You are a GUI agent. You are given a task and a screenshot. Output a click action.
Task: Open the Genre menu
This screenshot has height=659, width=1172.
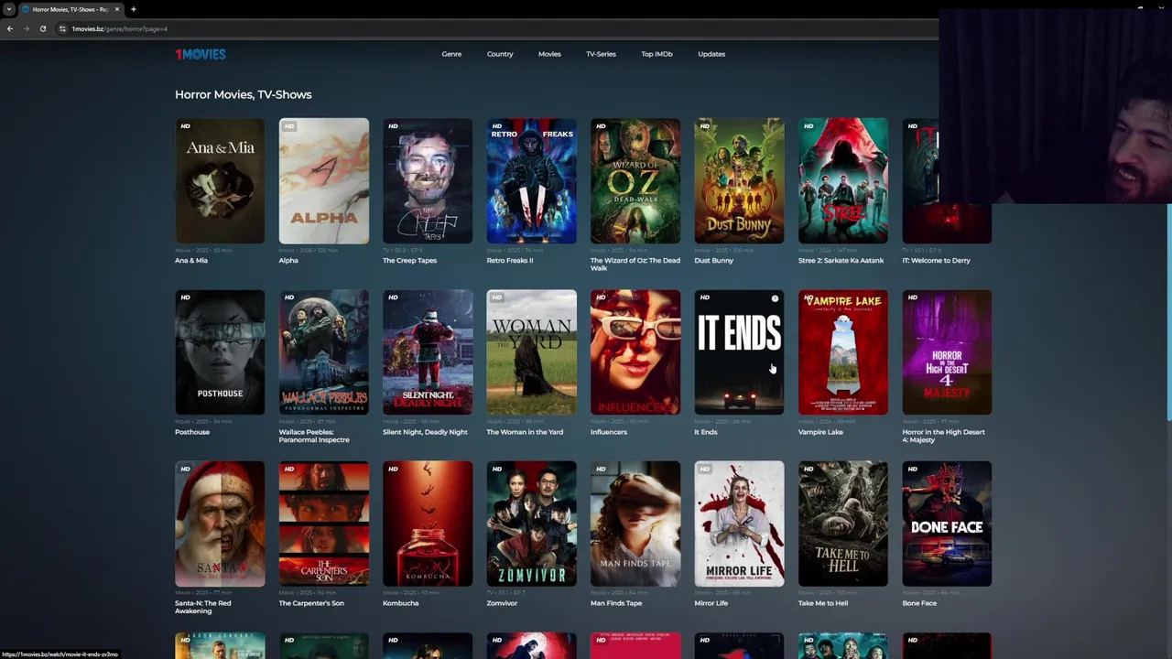(x=451, y=54)
